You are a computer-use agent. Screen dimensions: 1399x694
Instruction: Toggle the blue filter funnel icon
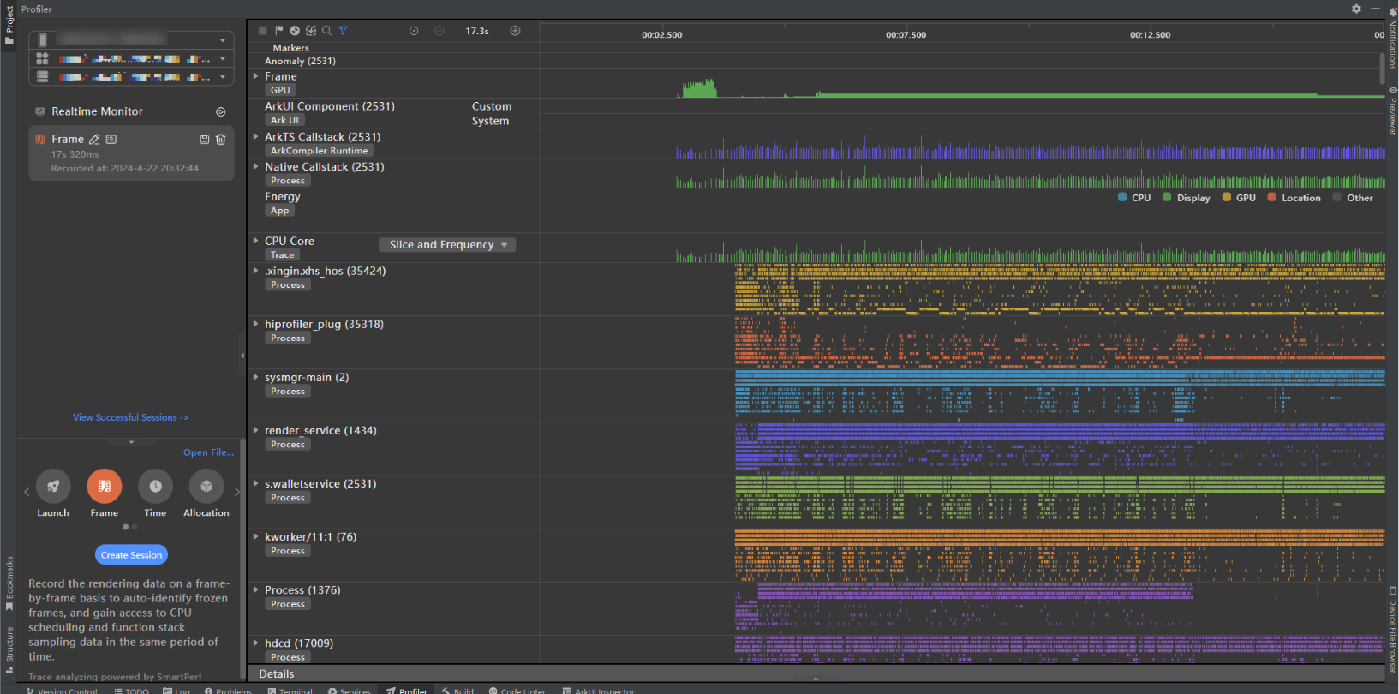[x=343, y=31]
